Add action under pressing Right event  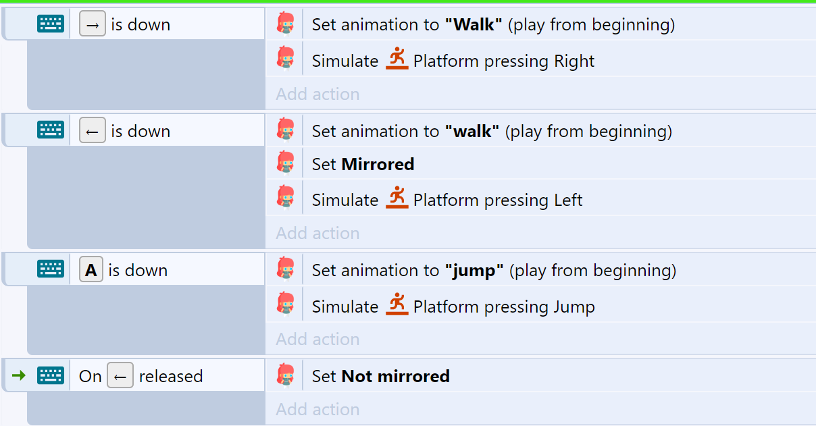tap(317, 94)
